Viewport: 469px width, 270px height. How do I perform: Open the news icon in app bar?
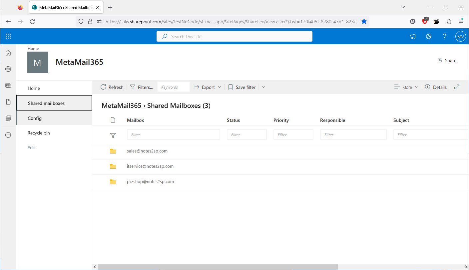click(8, 85)
